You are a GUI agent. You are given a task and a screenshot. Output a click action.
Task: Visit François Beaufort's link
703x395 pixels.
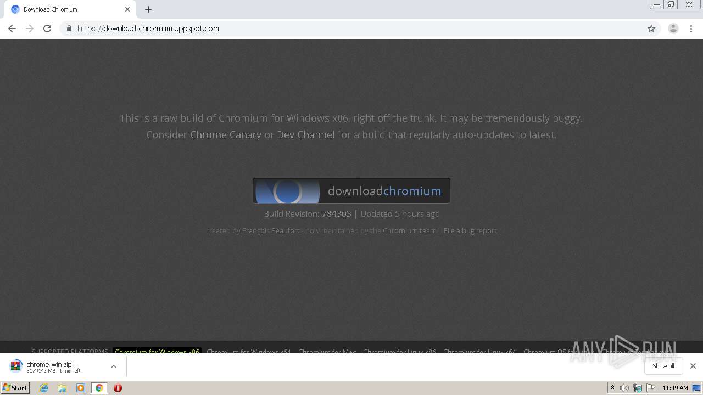pyautogui.click(x=271, y=230)
